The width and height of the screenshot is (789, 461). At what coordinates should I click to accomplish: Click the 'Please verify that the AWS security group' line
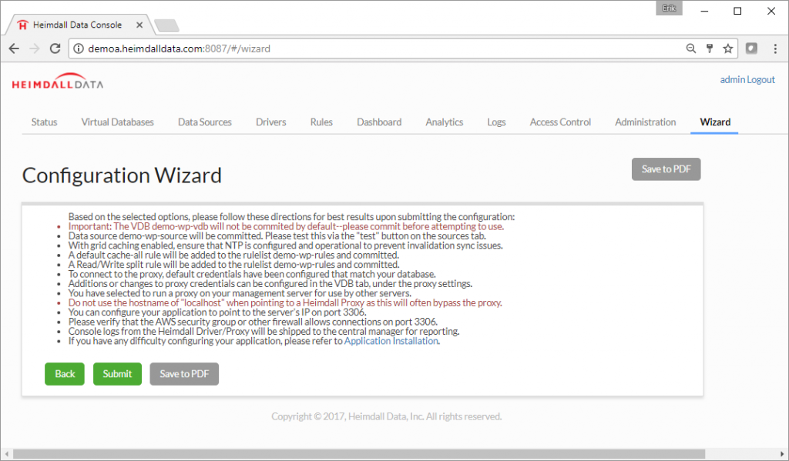(253, 322)
